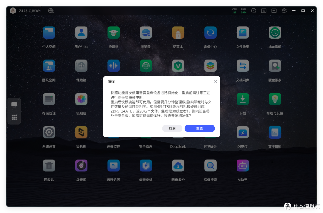This screenshot has width=323, height=213.
Task: Open the 下载 app
Action: click(243, 99)
